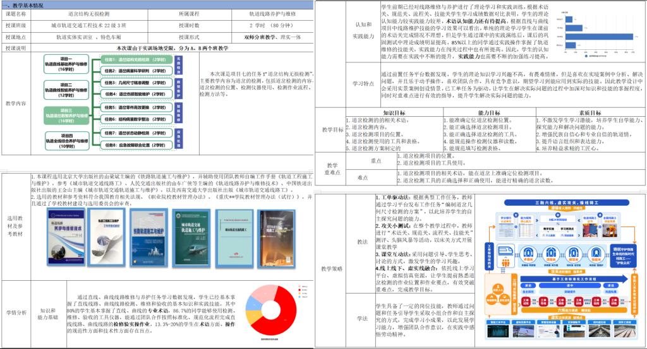Click the '素质目标' column header
The width and height of the screenshot is (647, 349).
(x=590, y=112)
